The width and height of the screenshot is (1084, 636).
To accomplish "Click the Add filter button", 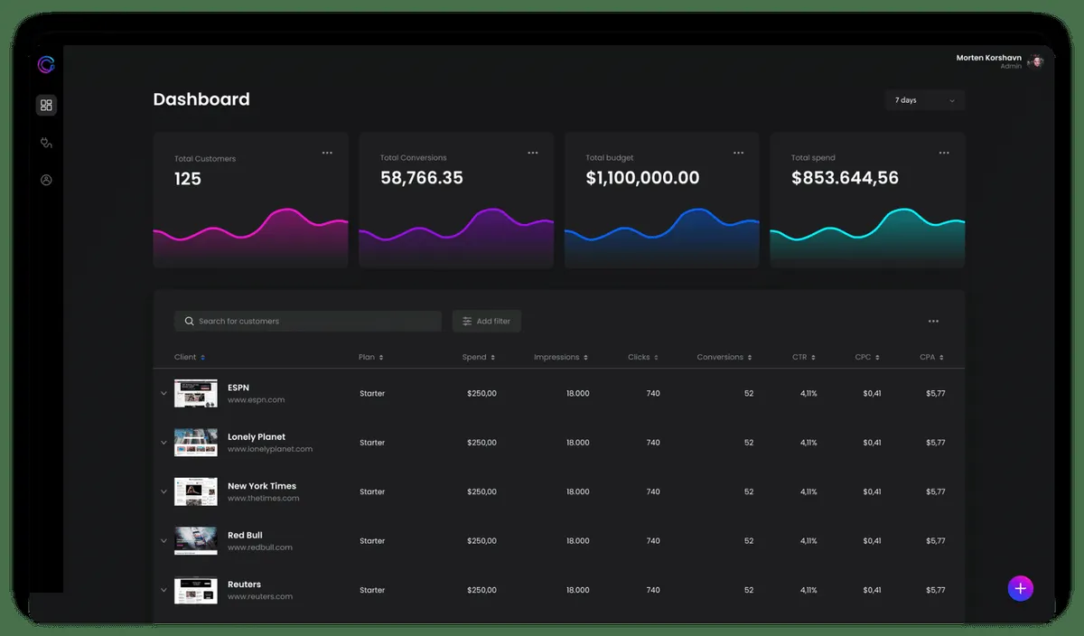I will point(487,322).
